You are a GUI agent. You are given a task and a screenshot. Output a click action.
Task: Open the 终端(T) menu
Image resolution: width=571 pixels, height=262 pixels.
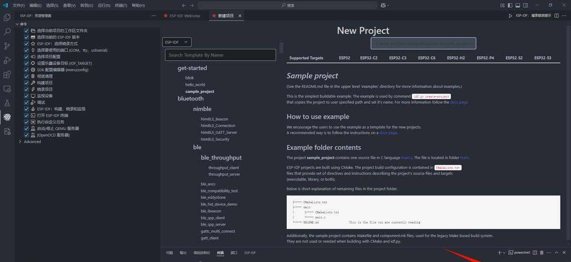(x=121, y=5)
